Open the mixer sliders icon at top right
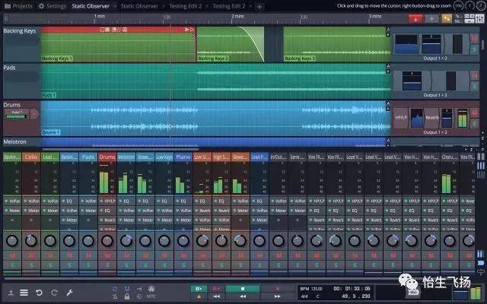The image size is (487, 304). click(x=479, y=18)
